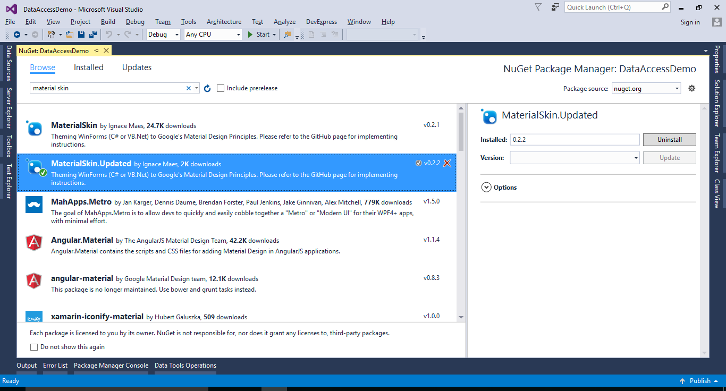This screenshot has width=726, height=391.
Task: Open the Server Explorer side tab
Action: (x=9, y=108)
